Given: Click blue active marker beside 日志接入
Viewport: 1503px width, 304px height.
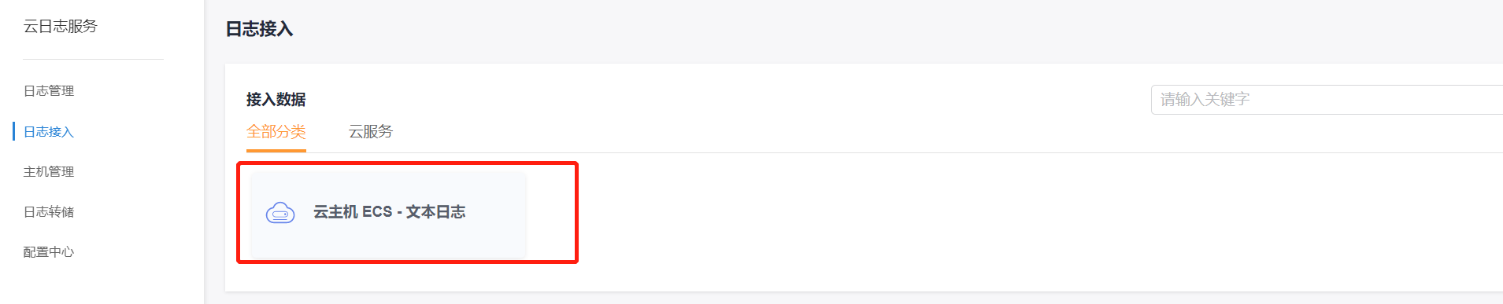Looking at the screenshot, I should [14, 131].
